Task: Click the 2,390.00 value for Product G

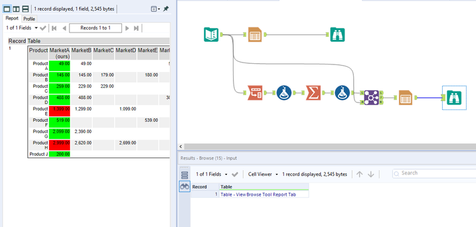Action: click(83, 131)
